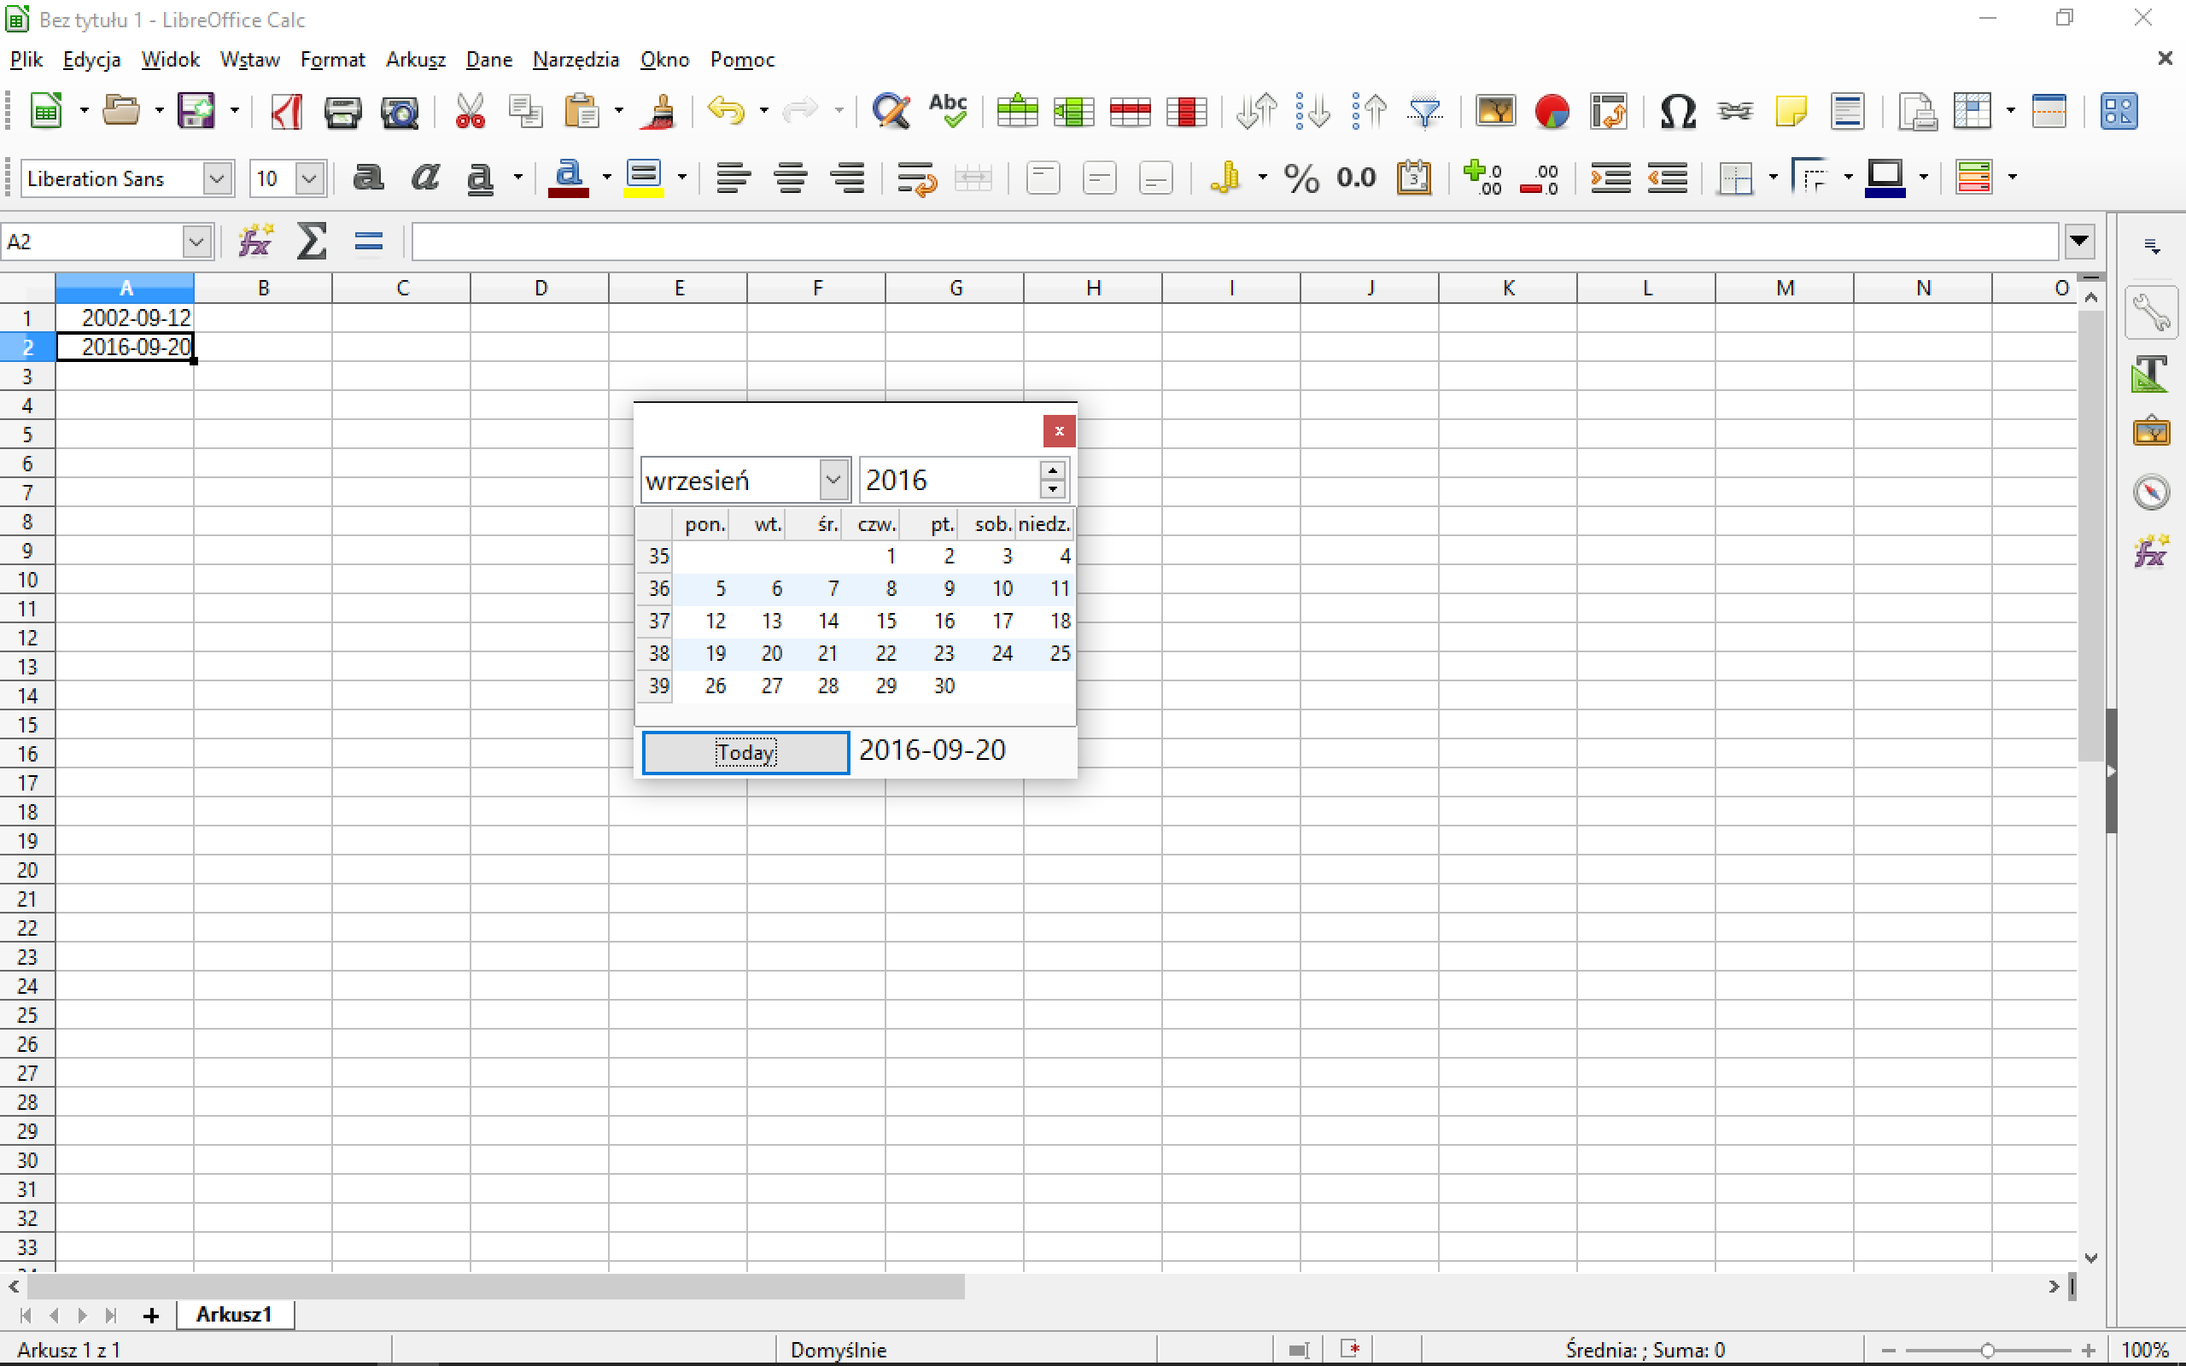Click the Clone Formatting paintbrush icon
2186x1366 pixels.
click(660, 112)
